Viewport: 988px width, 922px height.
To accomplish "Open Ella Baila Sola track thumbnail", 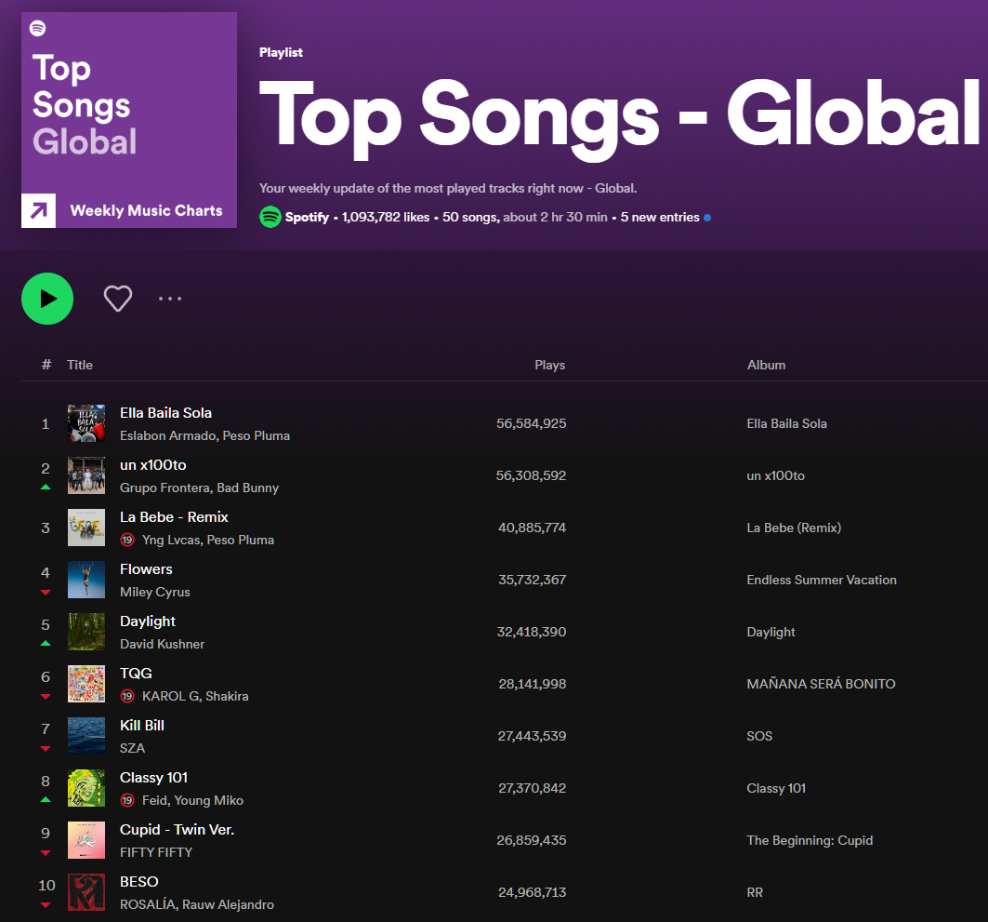I will [86, 423].
